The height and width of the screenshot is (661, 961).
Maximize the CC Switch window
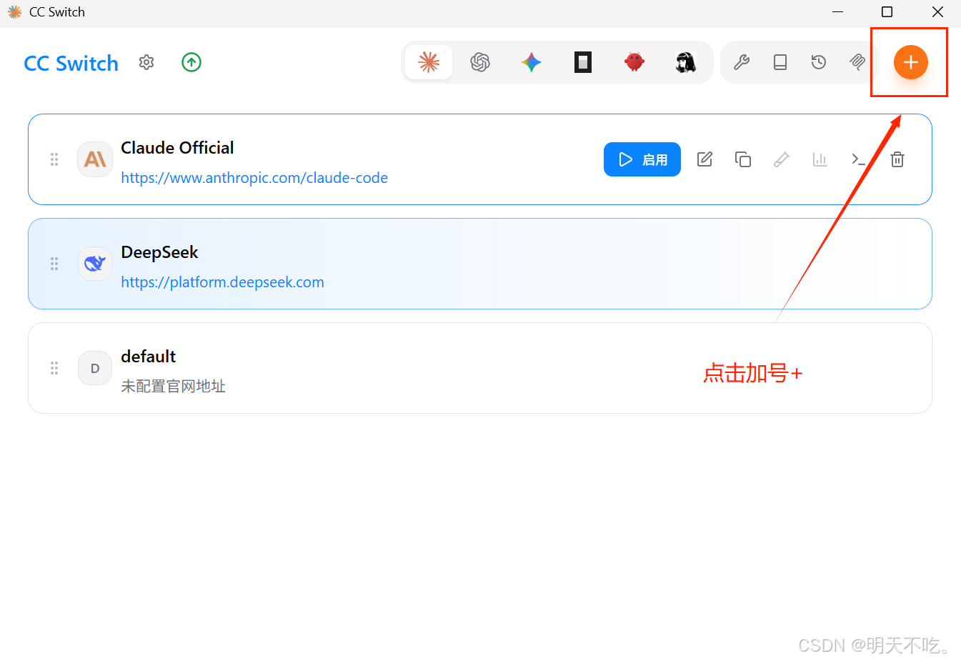pos(887,11)
